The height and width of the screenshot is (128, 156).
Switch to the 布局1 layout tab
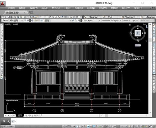28,115
